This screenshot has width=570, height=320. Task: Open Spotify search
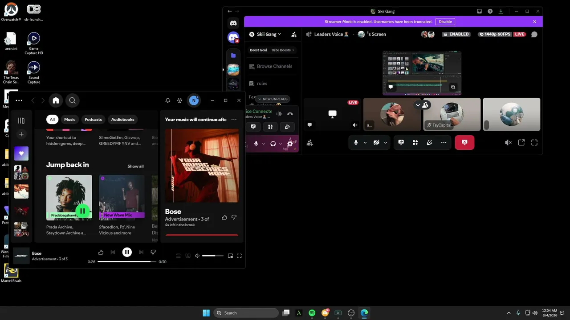[72, 100]
